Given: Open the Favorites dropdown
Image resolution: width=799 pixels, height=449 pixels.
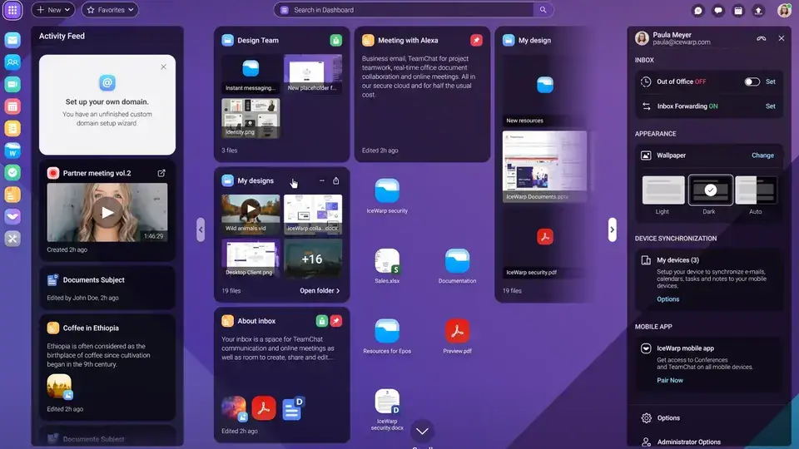Looking at the screenshot, I should tap(110, 10).
